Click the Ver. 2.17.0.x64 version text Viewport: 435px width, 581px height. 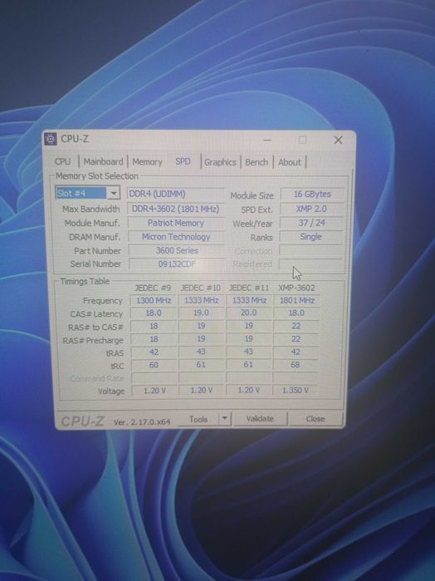click(x=142, y=422)
